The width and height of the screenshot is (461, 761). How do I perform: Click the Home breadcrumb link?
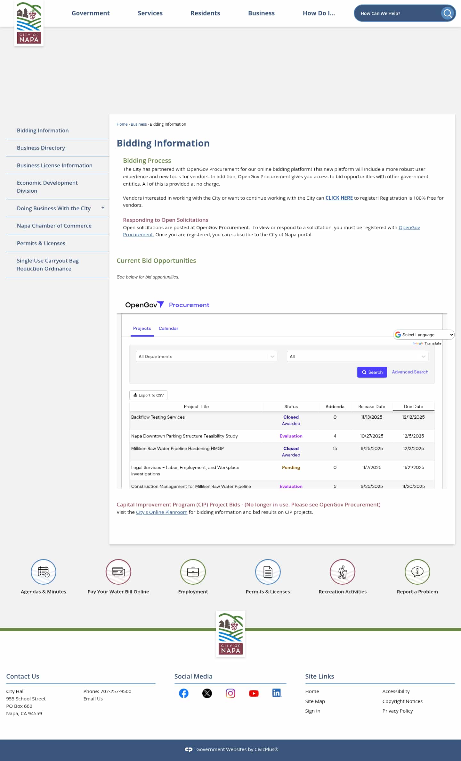(122, 124)
